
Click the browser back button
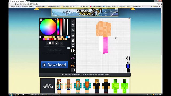point(10,4)
